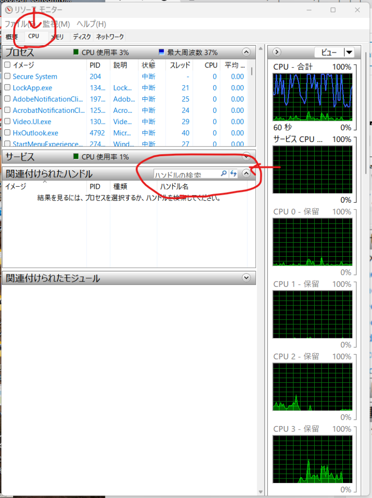
Task: Click green CPU usage indicator in プロセス header
Action: click(x=76, y=52)
